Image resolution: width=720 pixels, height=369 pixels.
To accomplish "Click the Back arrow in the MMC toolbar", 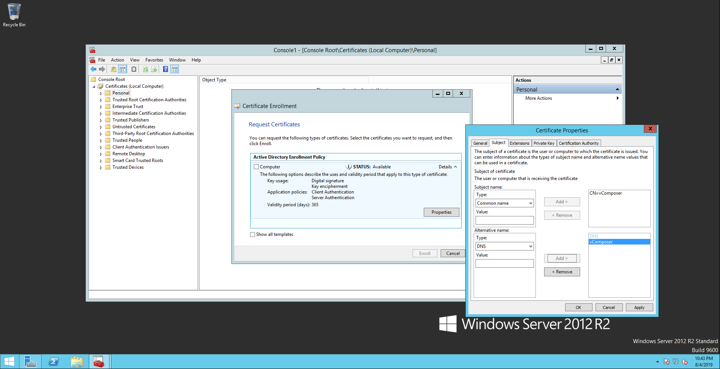I will pos(93,69).
